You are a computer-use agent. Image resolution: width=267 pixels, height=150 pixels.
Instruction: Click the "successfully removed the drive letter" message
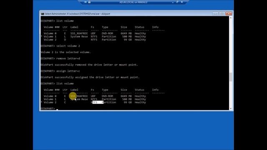(x=89, y=65)
